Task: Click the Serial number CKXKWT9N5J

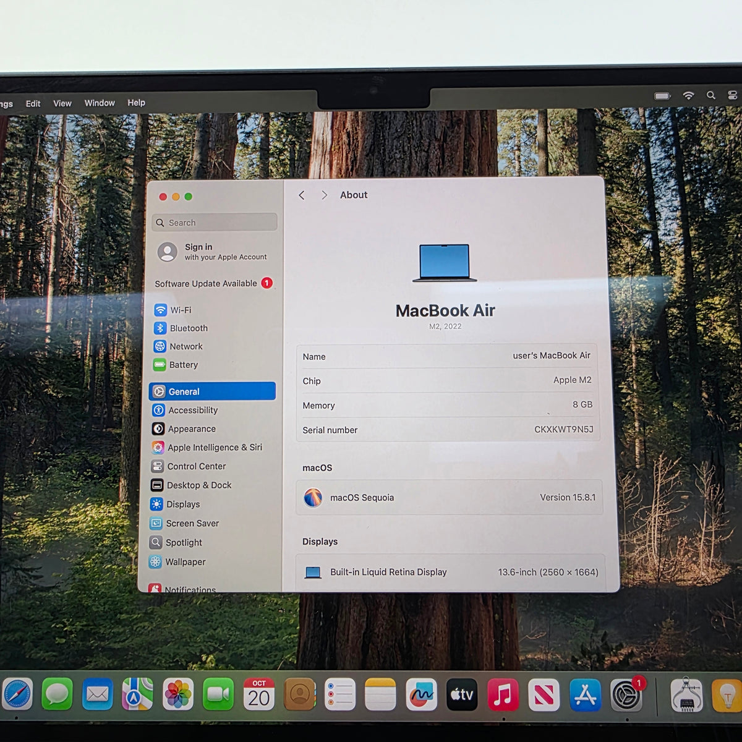Action: pos(564,429)
